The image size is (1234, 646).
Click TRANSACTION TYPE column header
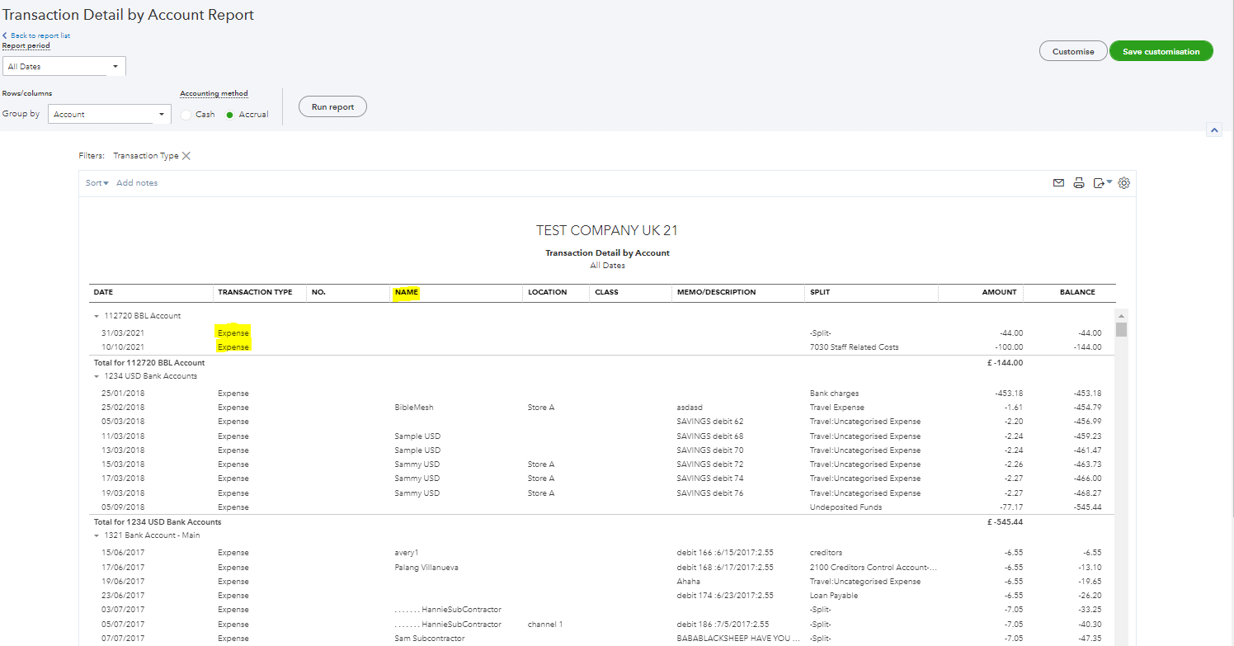coord(255,292)
